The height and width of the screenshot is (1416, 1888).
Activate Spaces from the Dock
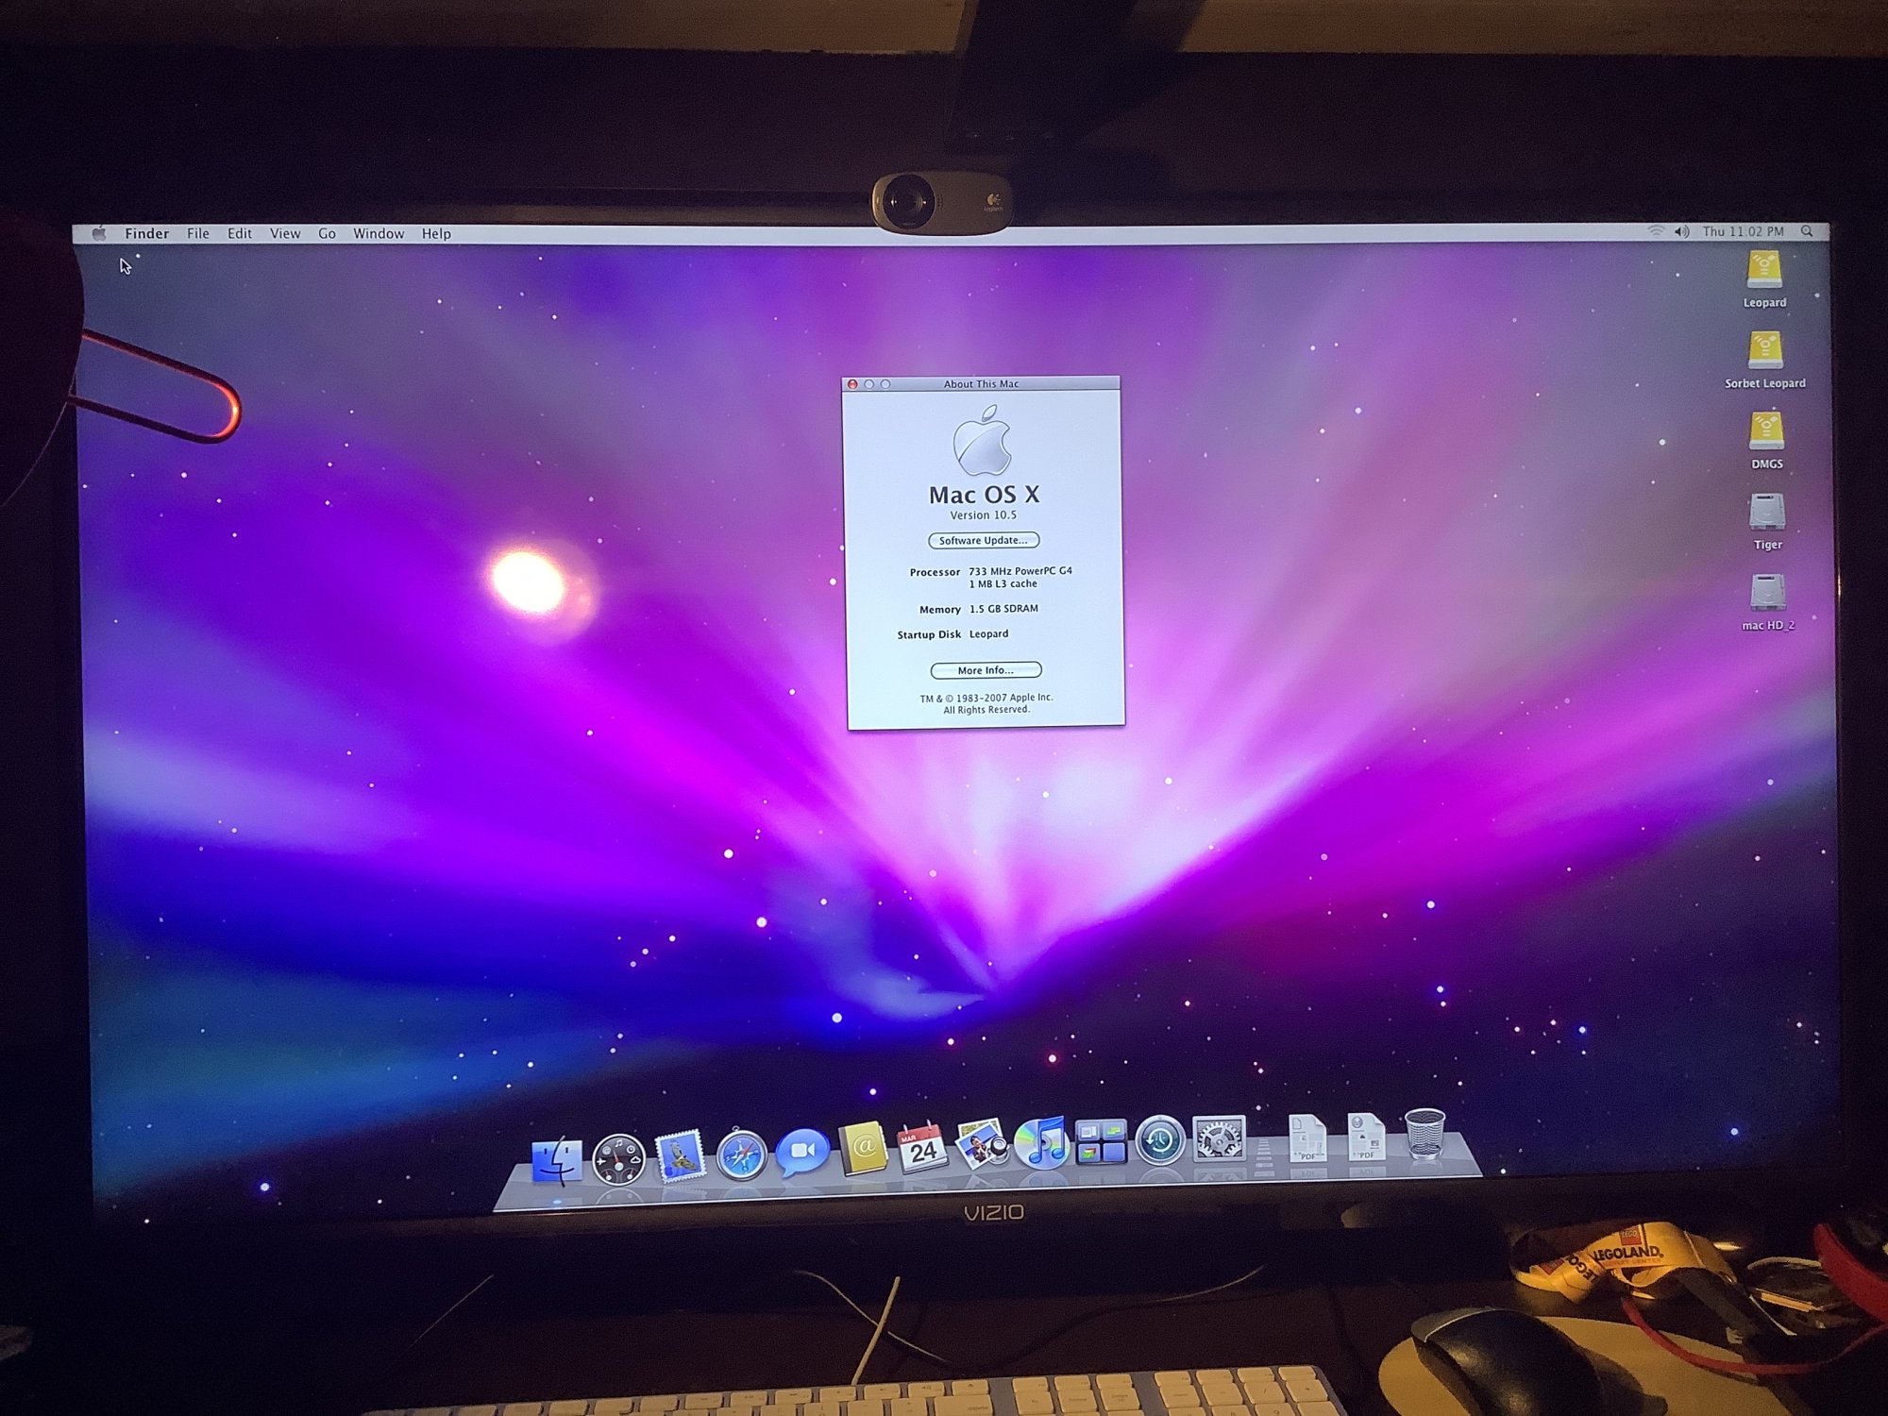(1101, 1141)
